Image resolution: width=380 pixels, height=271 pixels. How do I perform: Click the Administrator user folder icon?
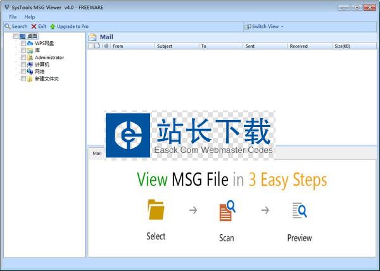[x=30, y=58]
